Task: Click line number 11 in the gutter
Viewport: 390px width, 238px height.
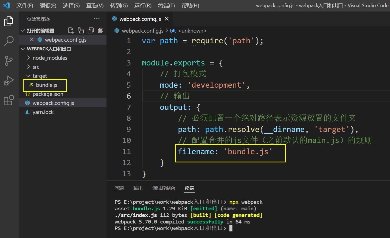Action: (x=127, y=151)
